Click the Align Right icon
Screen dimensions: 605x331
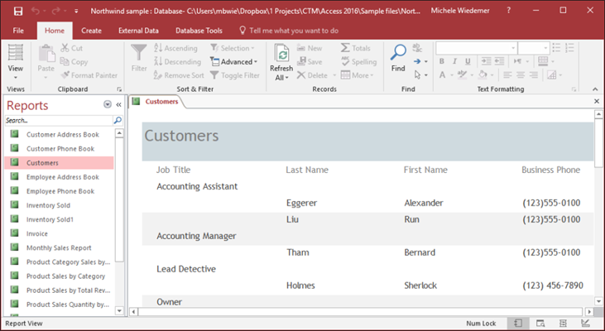(534, 74)
